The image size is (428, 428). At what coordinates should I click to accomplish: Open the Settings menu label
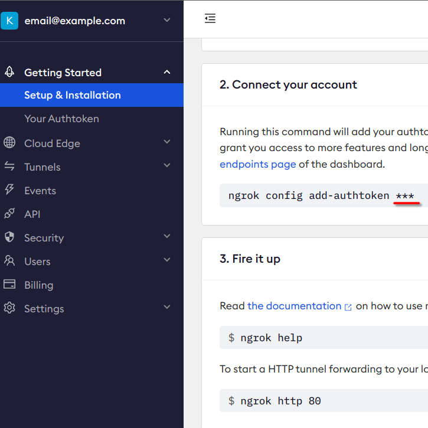[44, 309]
